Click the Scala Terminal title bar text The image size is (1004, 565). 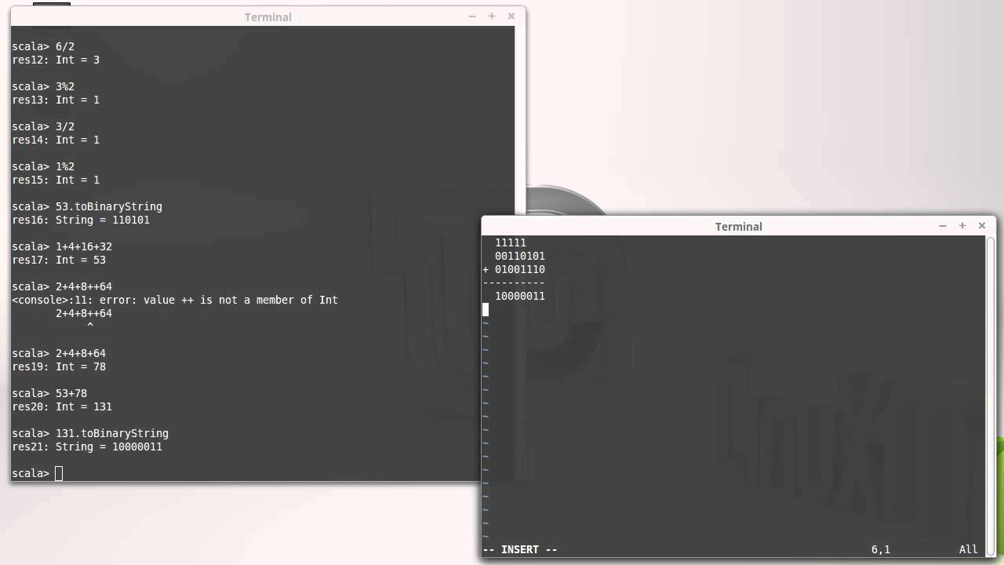(267, 16)
